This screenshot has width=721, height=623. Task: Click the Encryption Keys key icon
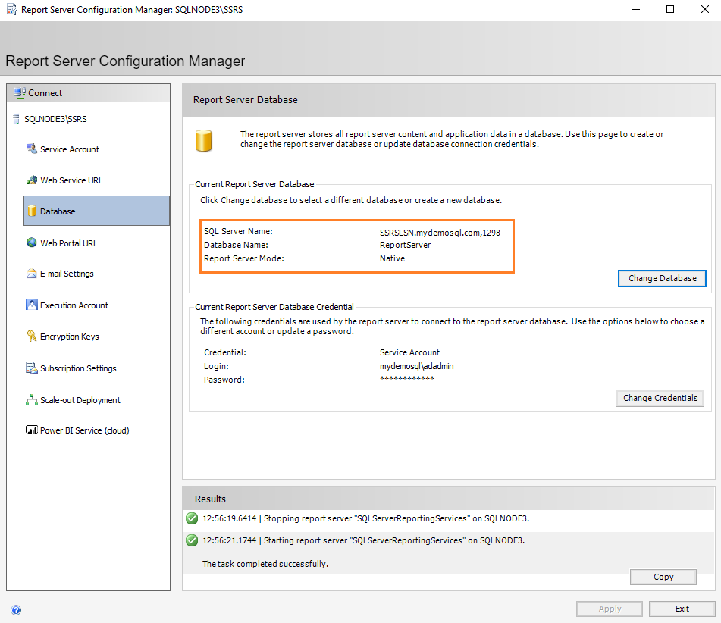pyautogui.click(x=31, y=337)
